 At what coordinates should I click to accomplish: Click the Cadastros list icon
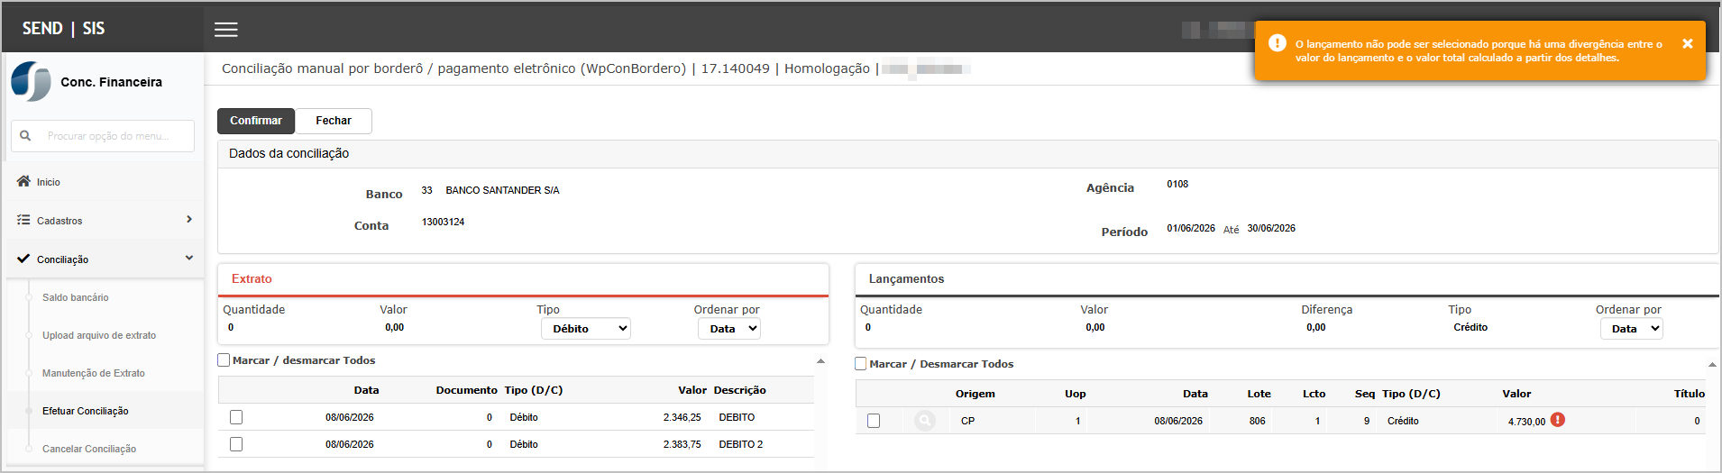pyautogui.click(x=23, y=220)
